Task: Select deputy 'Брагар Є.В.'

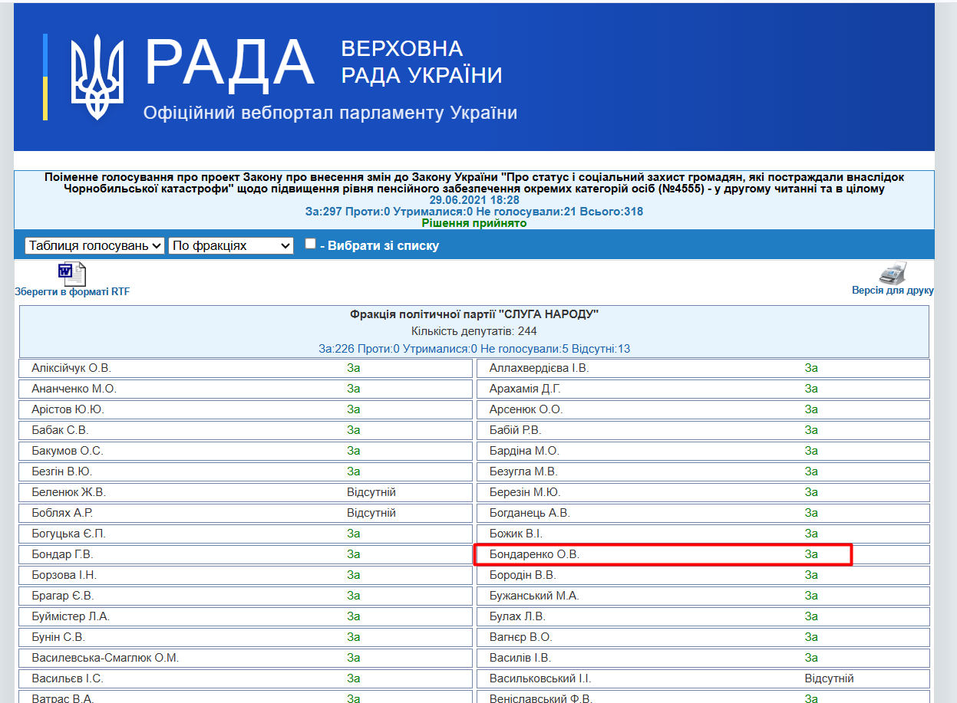Action: [x=63, y=596]
